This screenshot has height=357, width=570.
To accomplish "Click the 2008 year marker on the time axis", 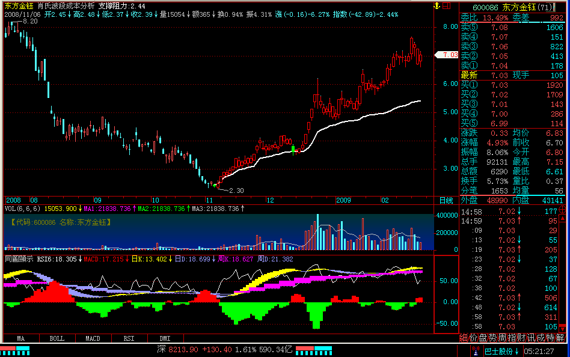I will point(13,200).
